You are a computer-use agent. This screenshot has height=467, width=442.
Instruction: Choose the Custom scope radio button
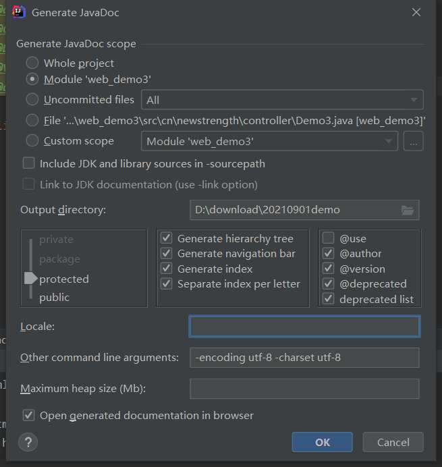point(32,141)
